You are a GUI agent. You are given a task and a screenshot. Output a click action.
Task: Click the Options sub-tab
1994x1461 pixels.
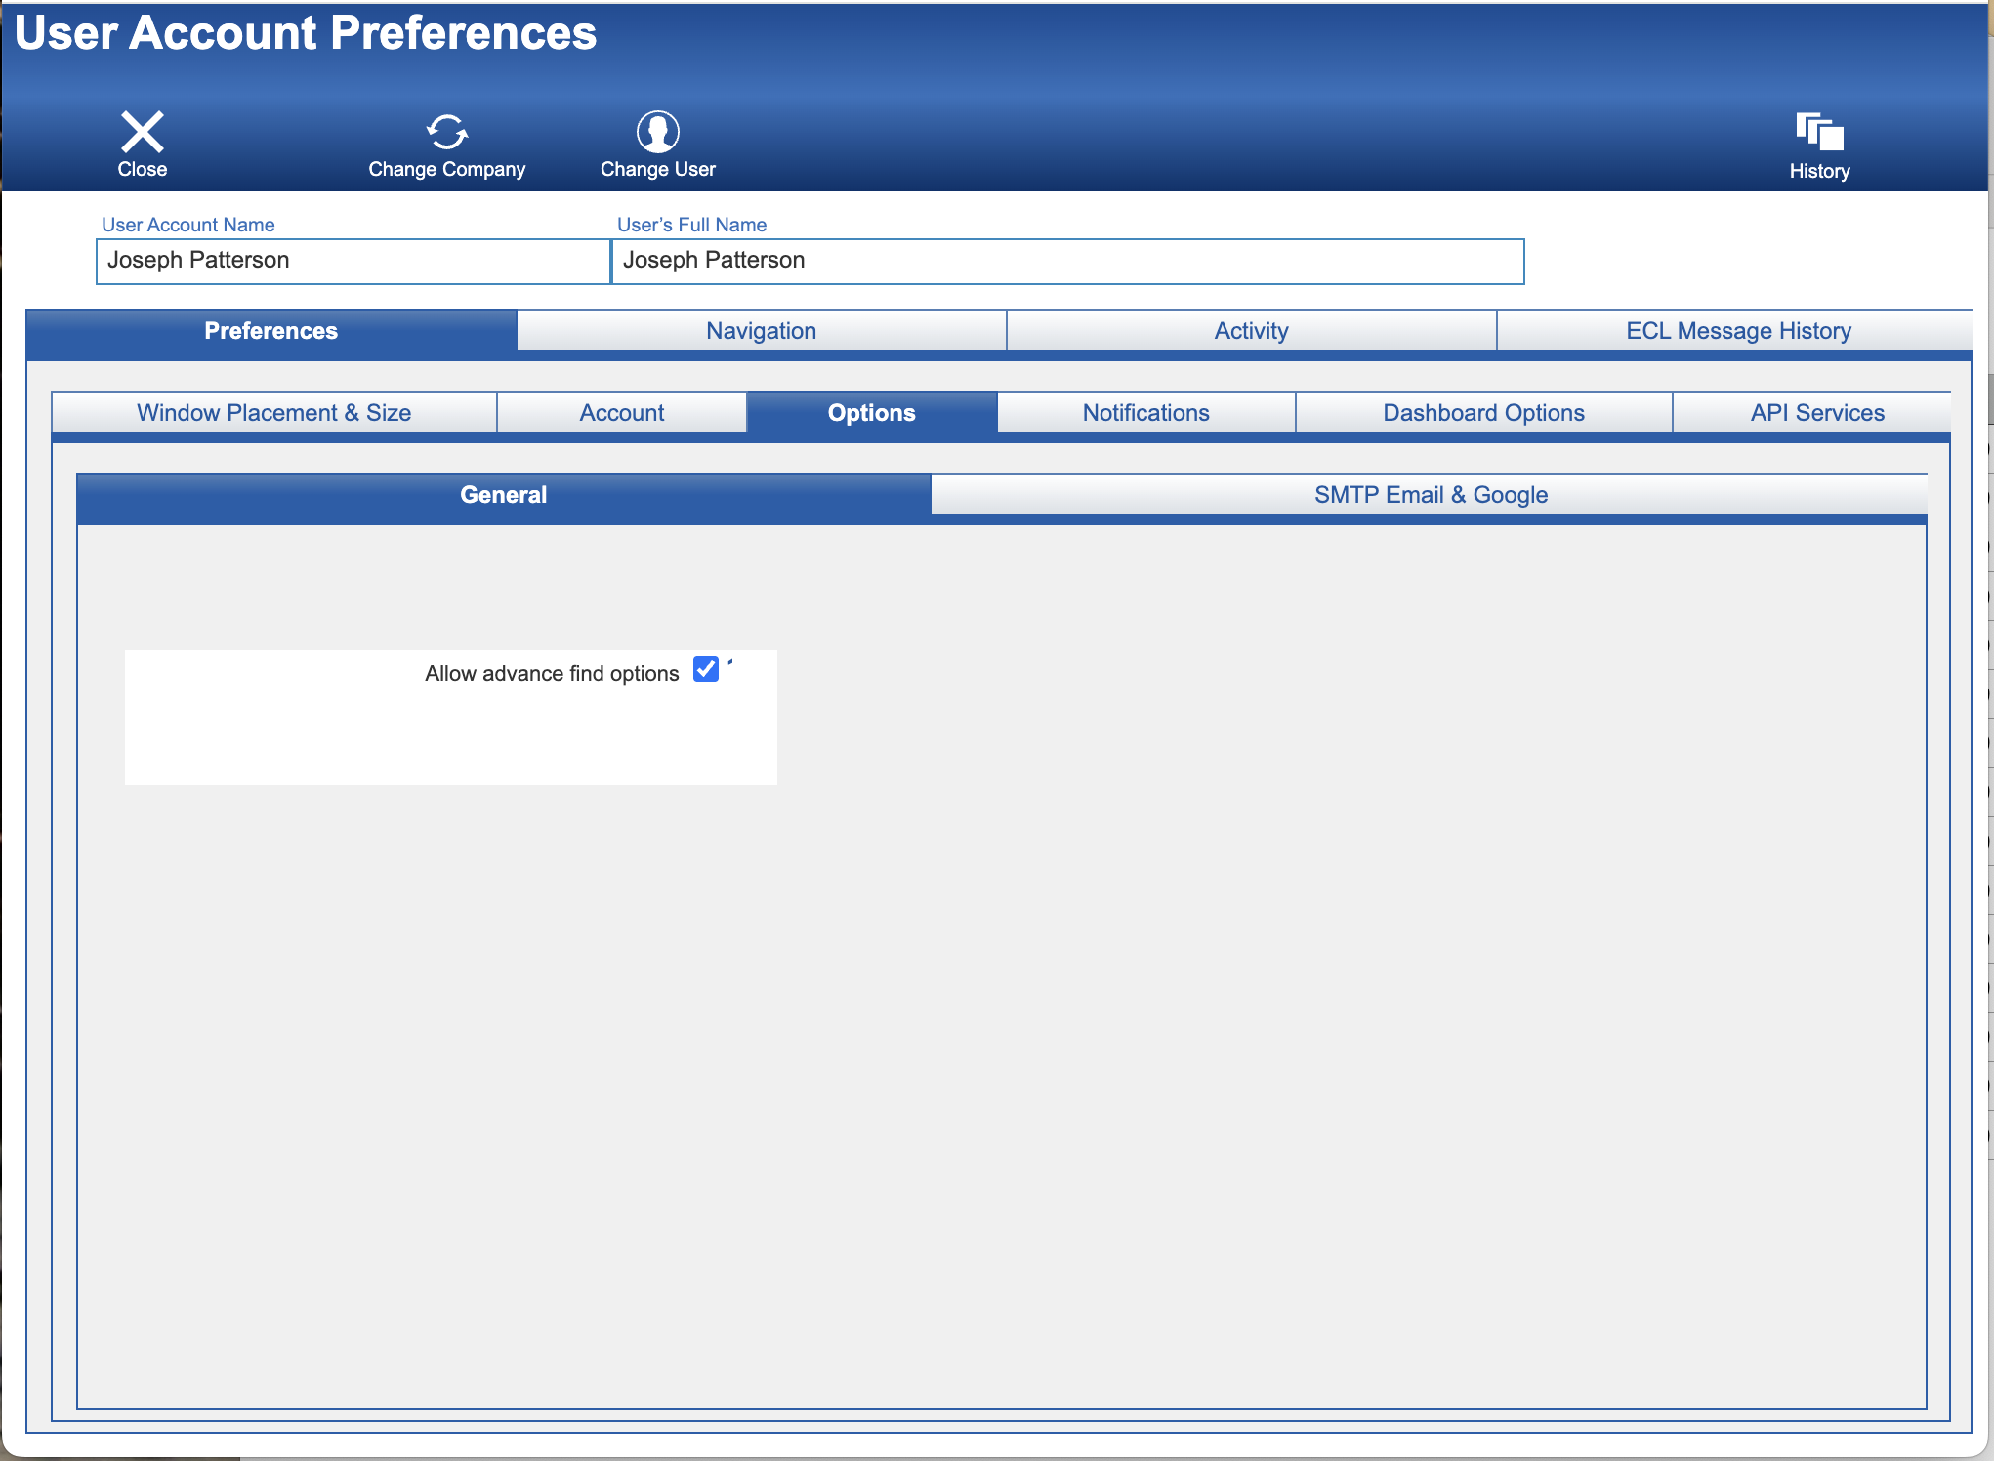coord(871,413)
